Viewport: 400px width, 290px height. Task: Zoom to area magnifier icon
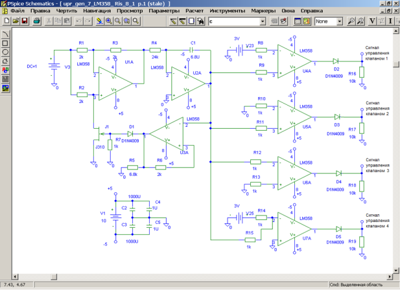point(127,21)
